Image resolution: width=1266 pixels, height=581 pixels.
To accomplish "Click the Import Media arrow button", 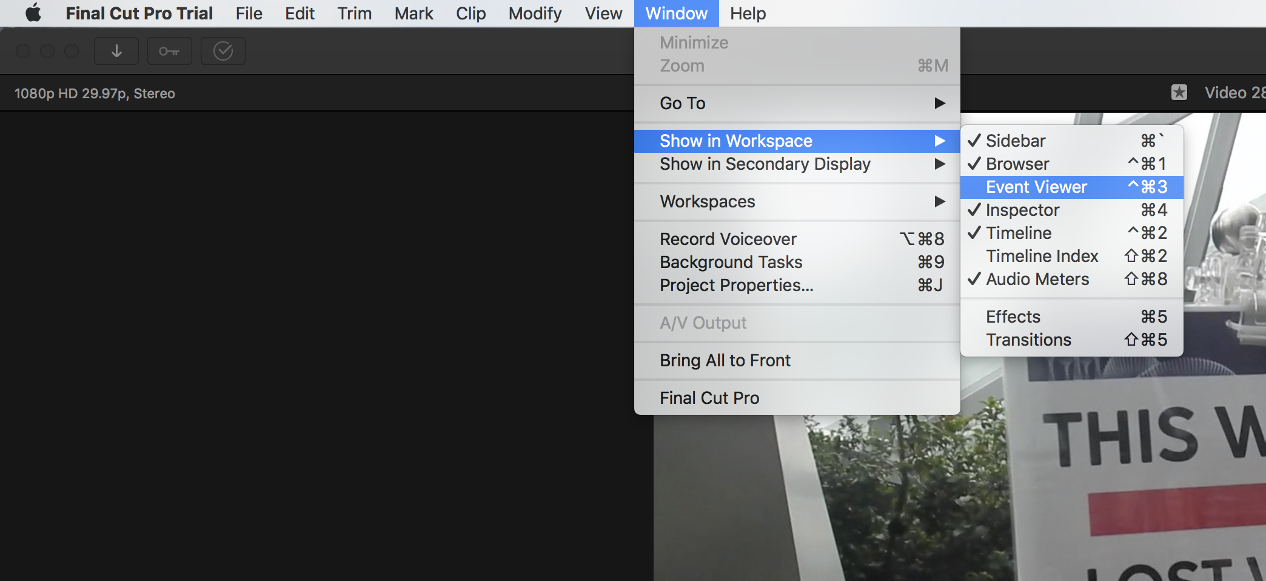I will tap(116, 51).
